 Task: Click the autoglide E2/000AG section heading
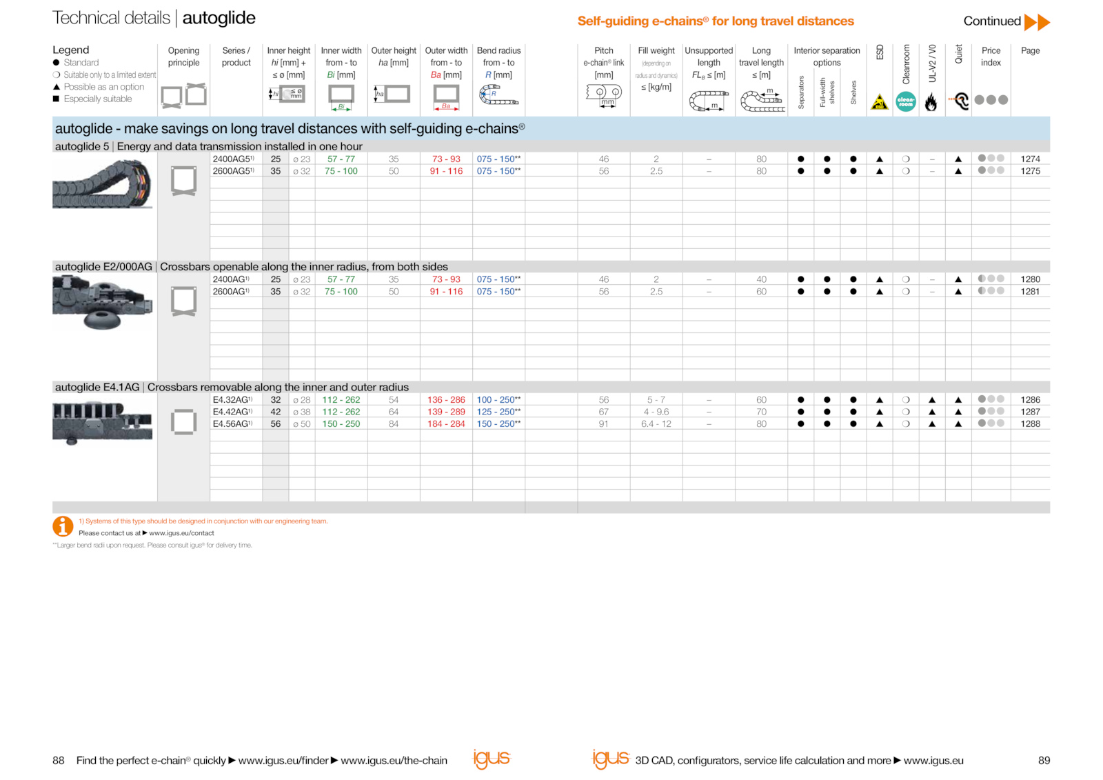(x=251, y=267)
